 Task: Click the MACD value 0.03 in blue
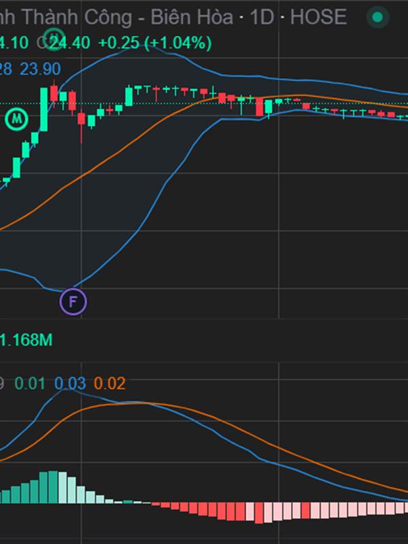tap(70, 384)
